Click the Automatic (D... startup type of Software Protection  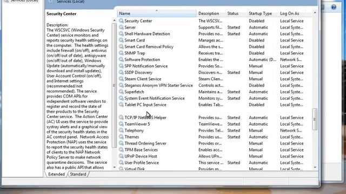(262, 59)
